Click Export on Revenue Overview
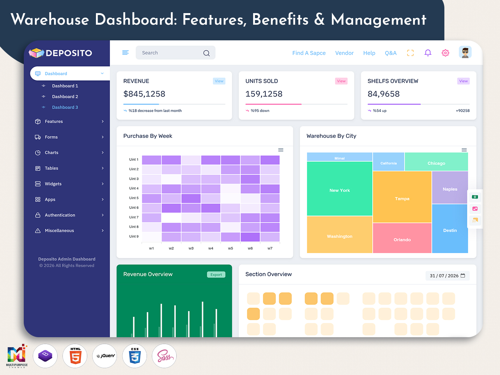Screen dimensions: 500x375 point(216,275)
